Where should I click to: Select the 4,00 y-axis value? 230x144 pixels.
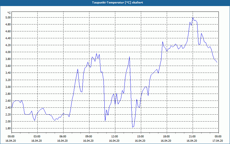point(8,52)
